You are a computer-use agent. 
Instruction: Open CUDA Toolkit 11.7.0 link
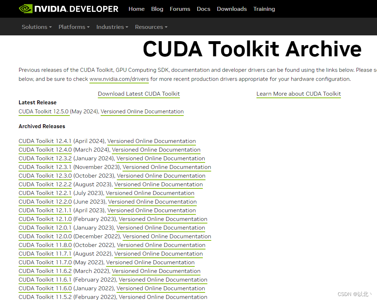[x=45, y=262]
